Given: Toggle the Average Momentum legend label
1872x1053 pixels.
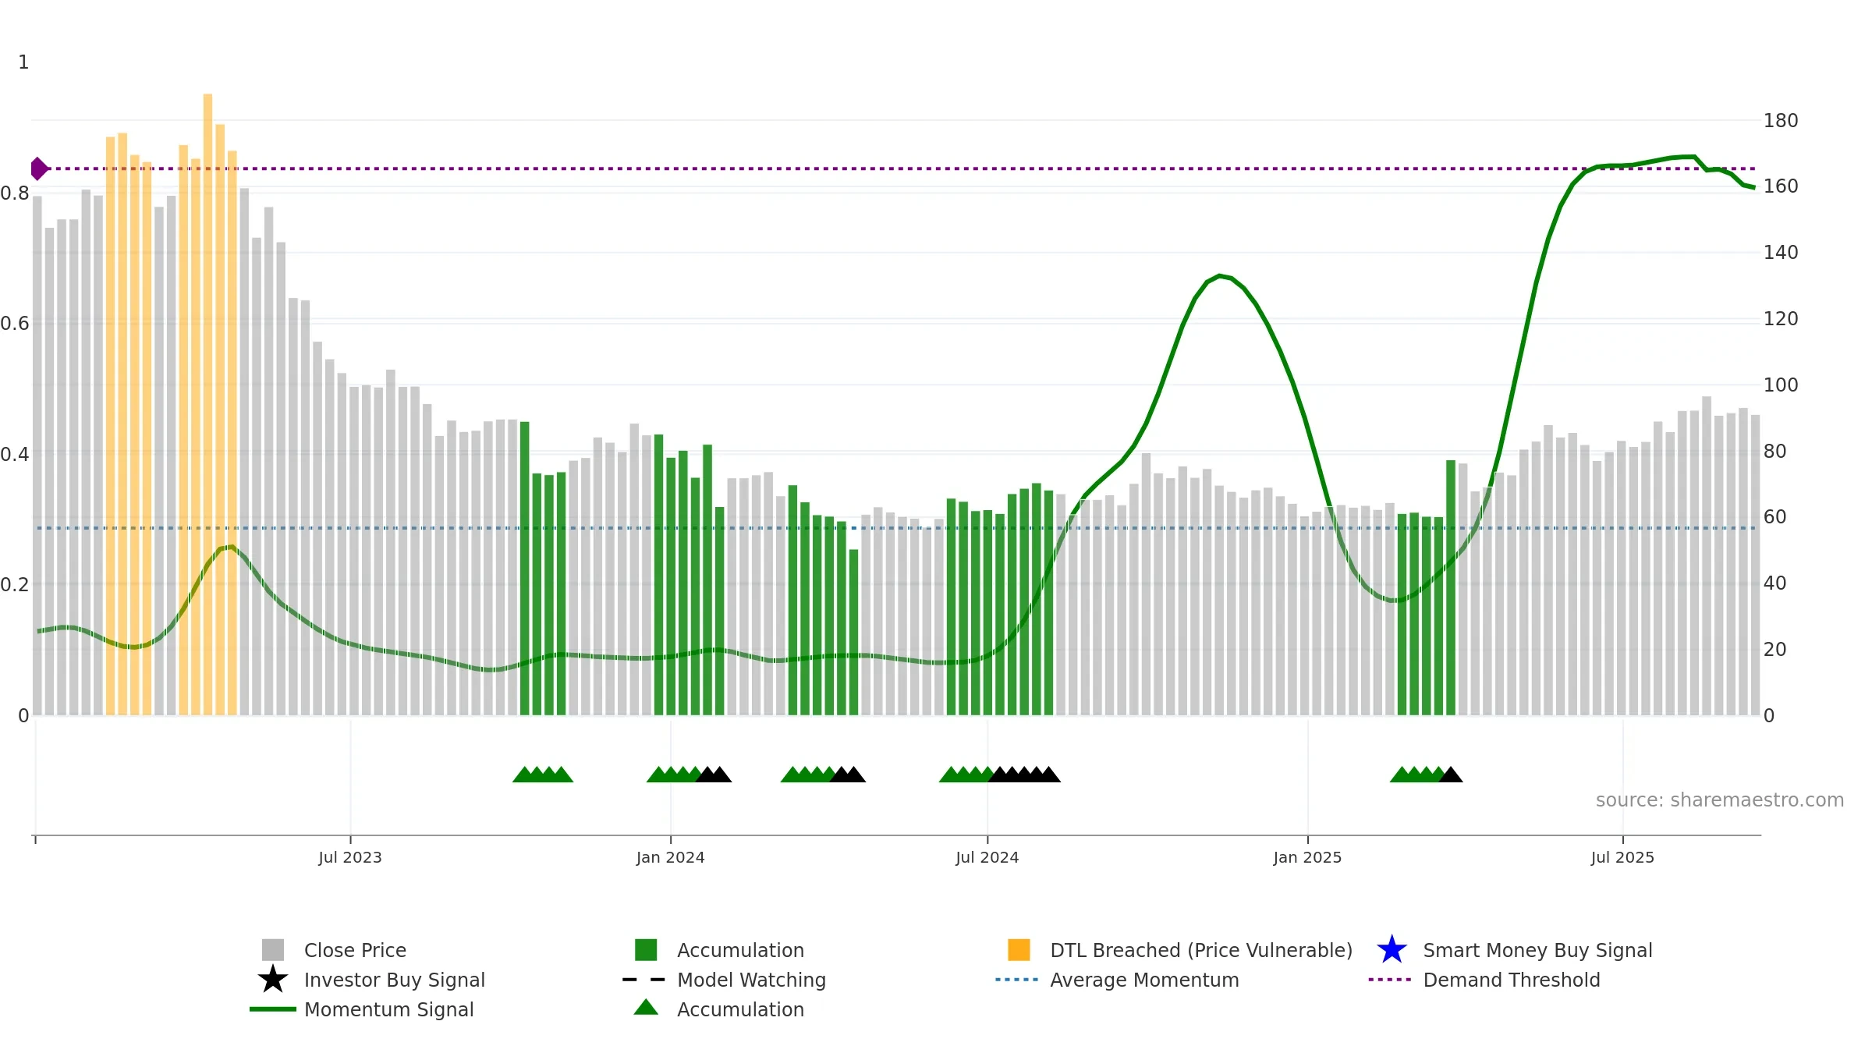Looking at the screenshot, I should [x=1144, y=980].
